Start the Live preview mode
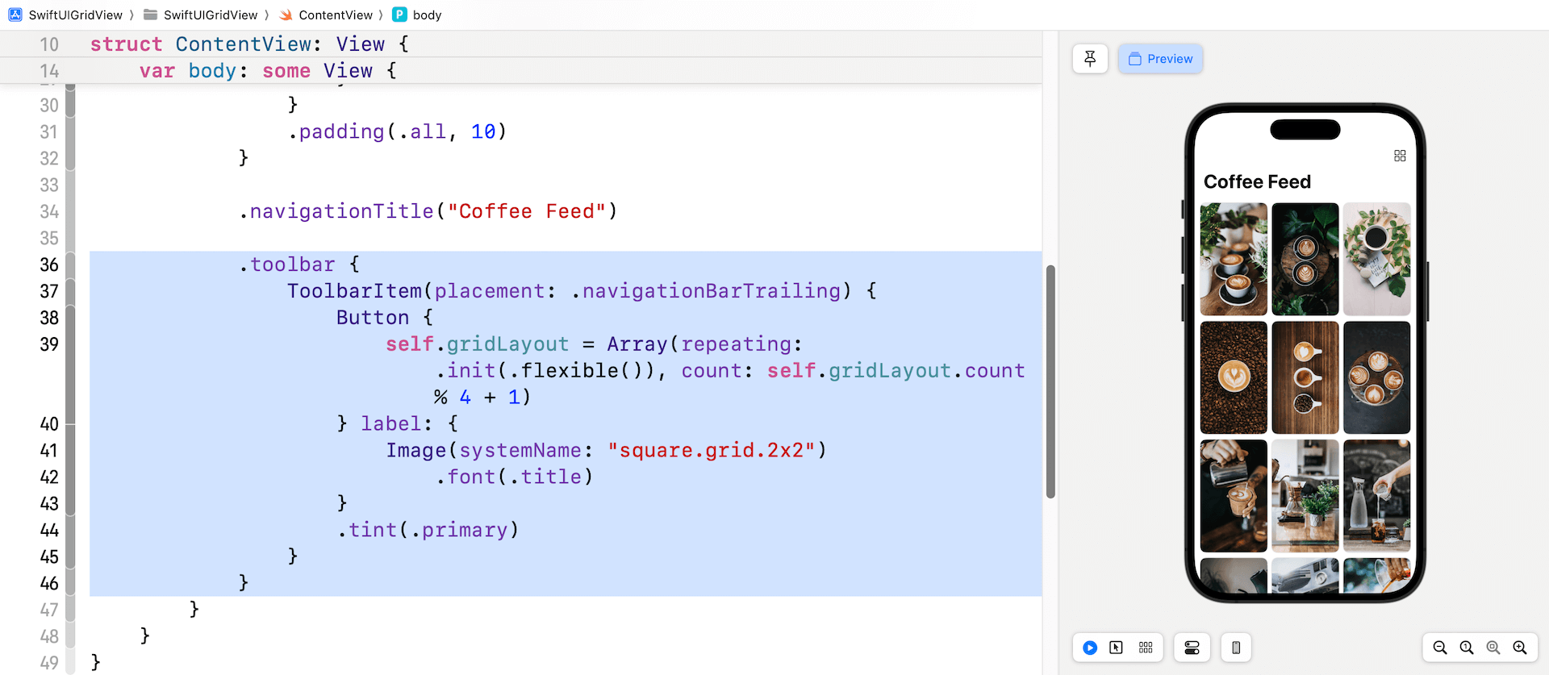Screen dimensions: 1549x675 [1090, 648]
